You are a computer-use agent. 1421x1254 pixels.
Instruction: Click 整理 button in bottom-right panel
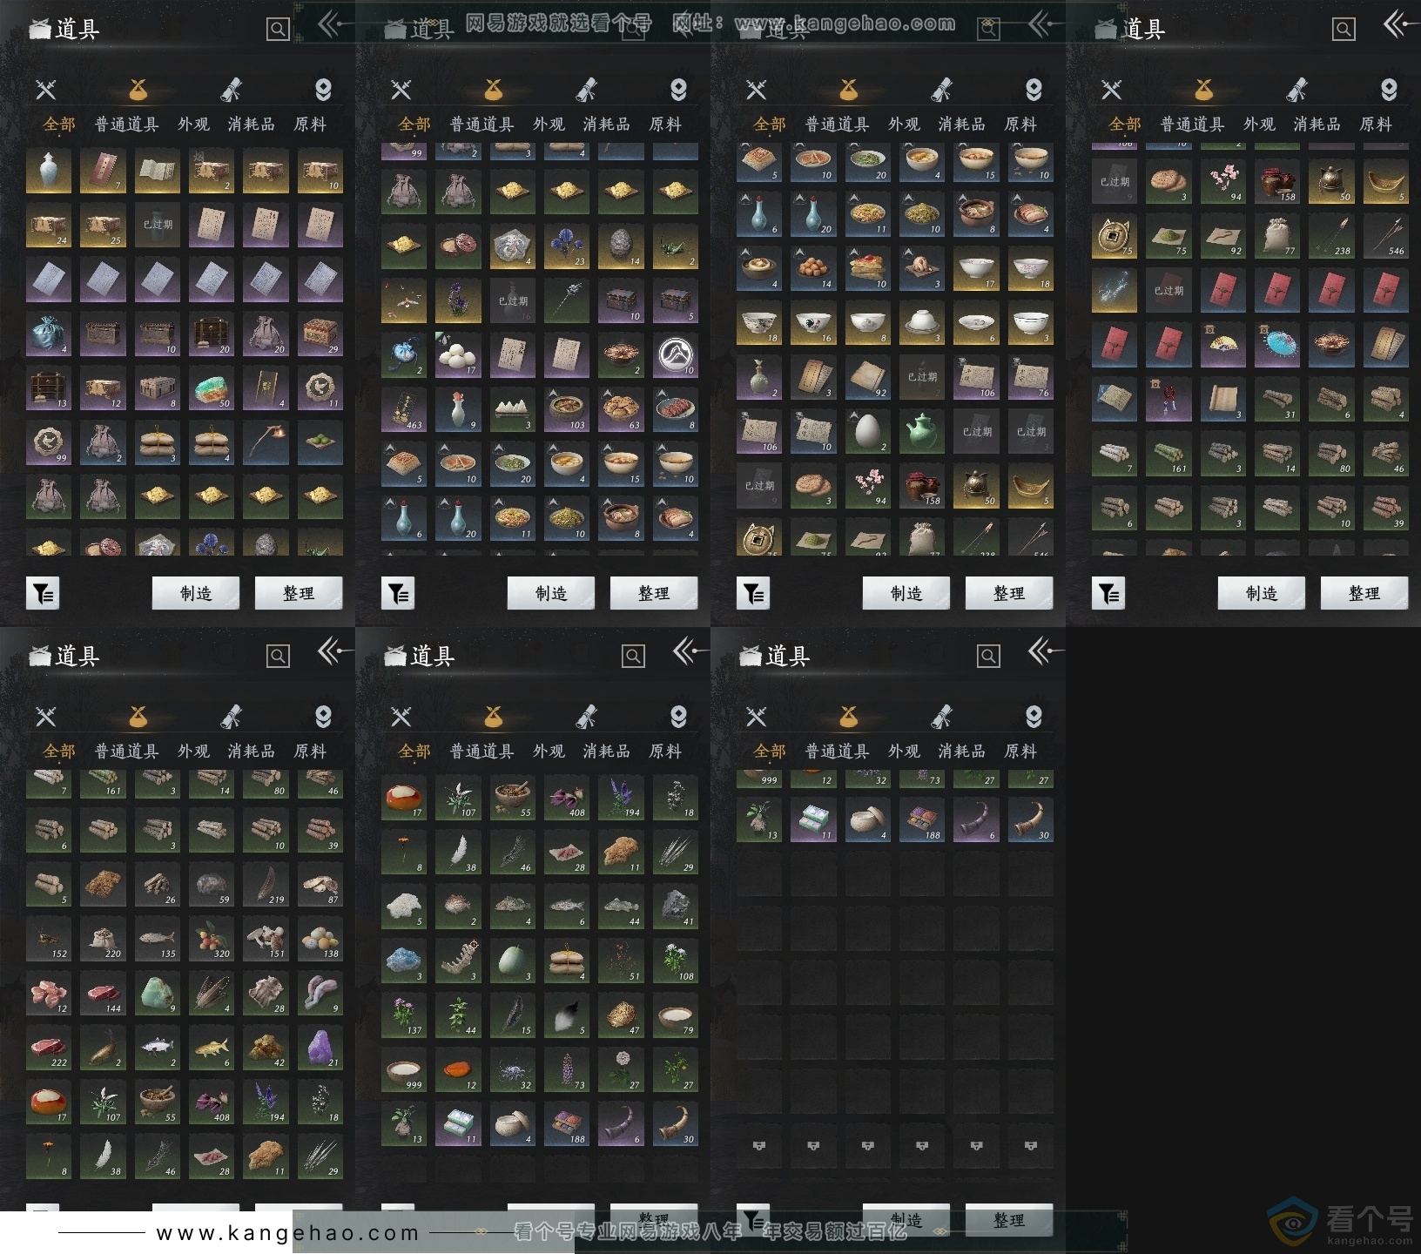tap(1009, 1220)
